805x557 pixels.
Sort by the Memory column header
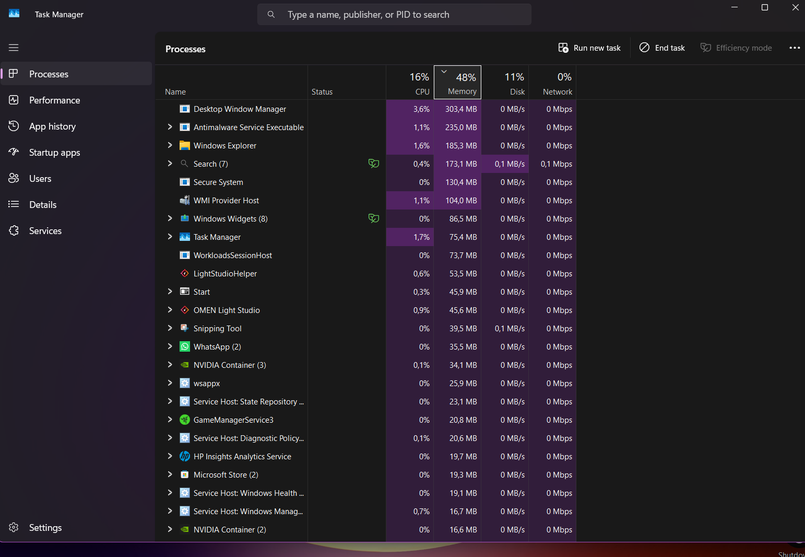click(458, 82)
